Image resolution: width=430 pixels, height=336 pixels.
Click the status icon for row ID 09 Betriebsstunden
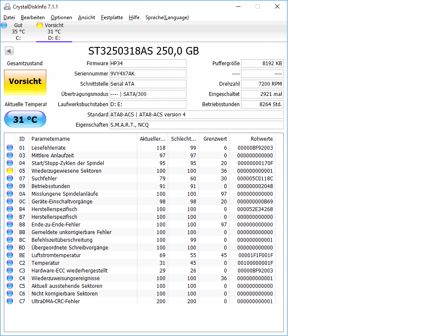tap(10, 186)
